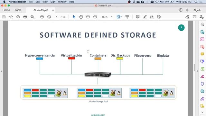Click the Wi-Fi status icon
The height and width of the screenshot is (116, 206).
(157, 2)
